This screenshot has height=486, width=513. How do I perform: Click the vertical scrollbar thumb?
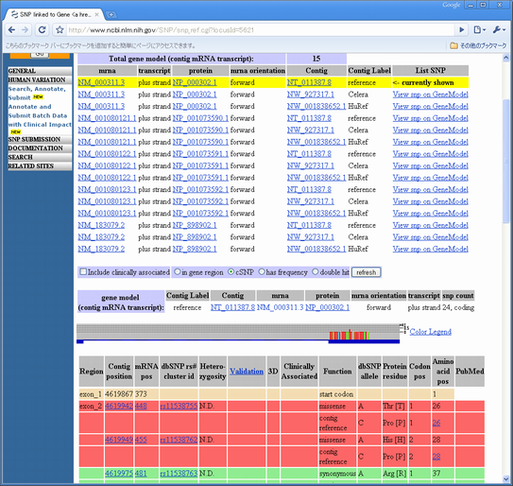[x=505, y=161]
